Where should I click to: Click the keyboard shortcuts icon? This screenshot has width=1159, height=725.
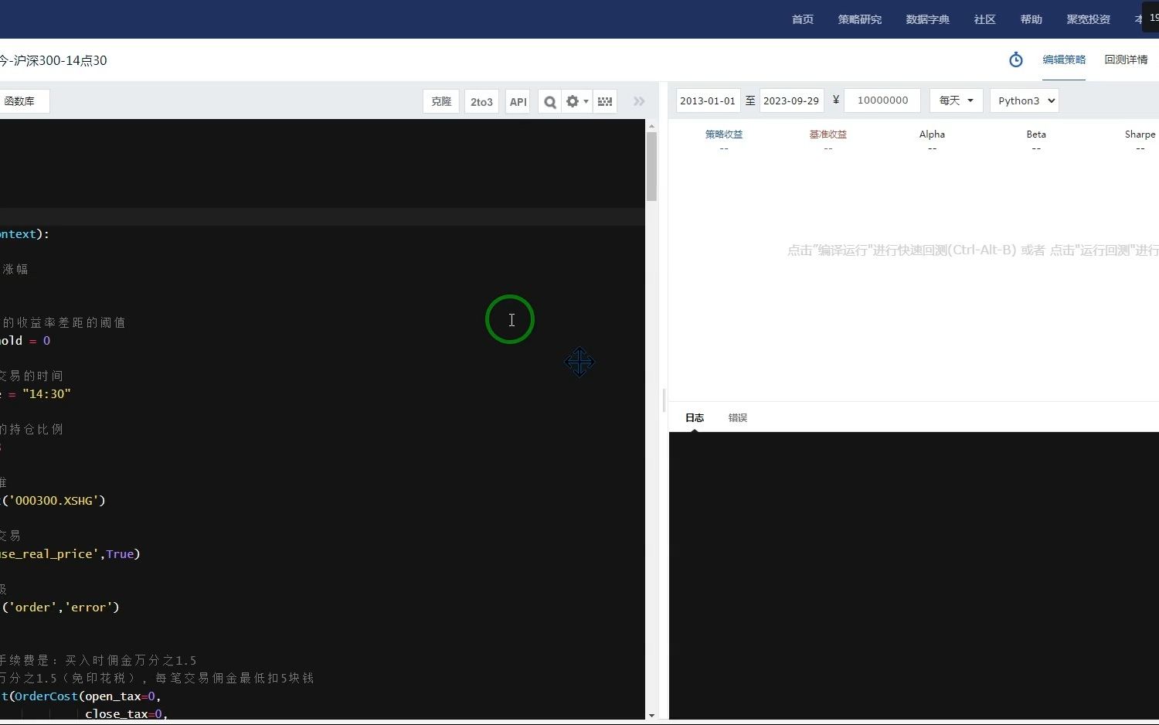[x=605, y=101]
